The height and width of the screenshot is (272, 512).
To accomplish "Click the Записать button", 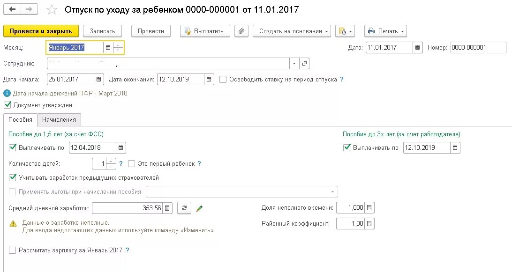I will (102, 31).
